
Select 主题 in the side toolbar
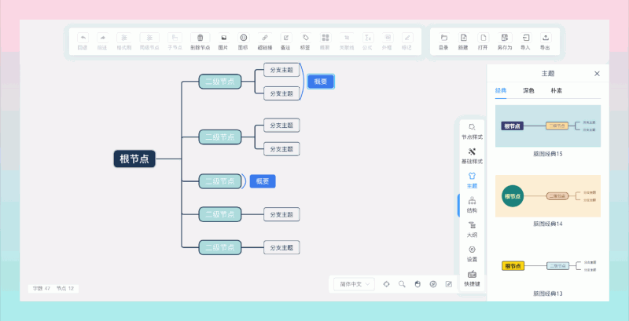[473, 180]
